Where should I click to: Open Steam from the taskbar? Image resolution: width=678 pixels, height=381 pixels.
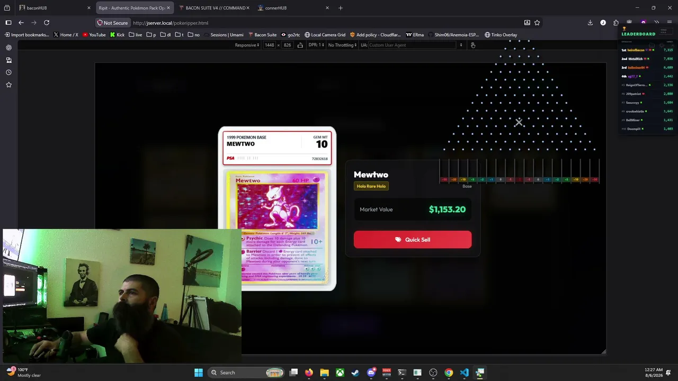pyautogui.click(x=355, y=373)
